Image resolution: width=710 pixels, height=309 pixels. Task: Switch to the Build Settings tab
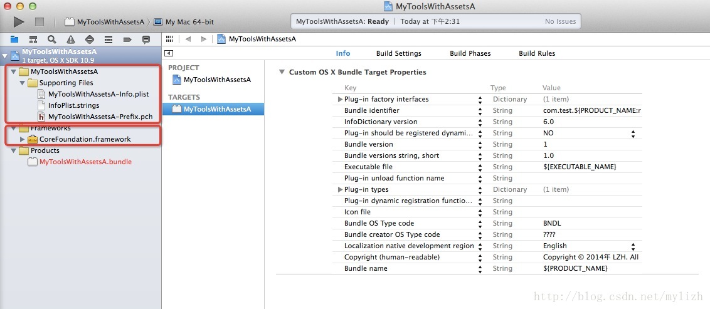(398, 53)
